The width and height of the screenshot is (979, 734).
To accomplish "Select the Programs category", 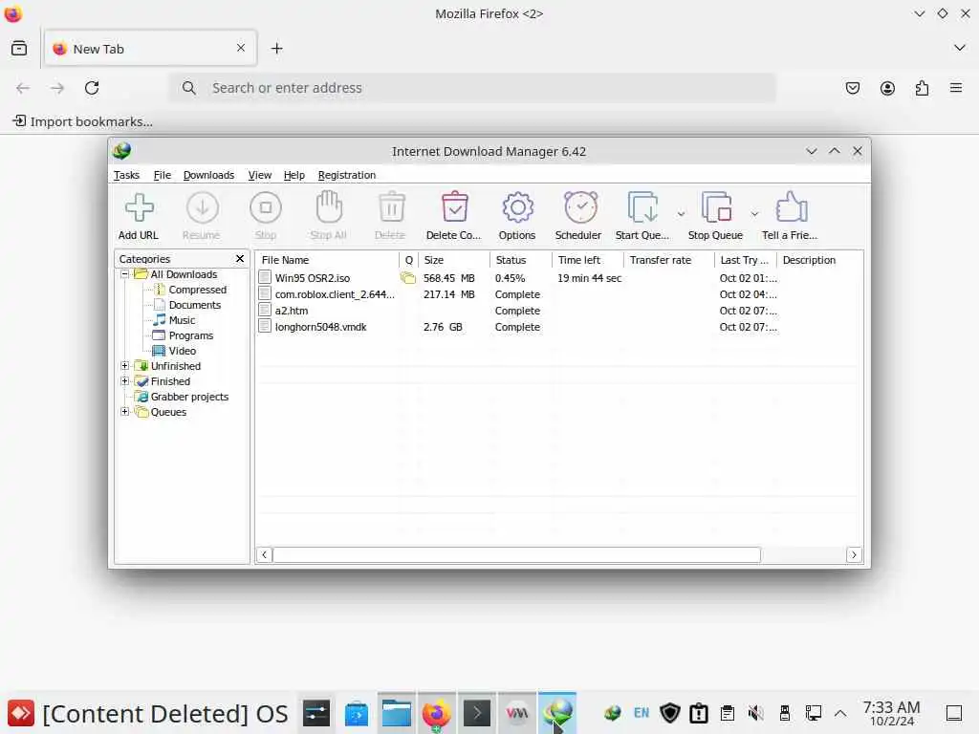I will (191, 335).
